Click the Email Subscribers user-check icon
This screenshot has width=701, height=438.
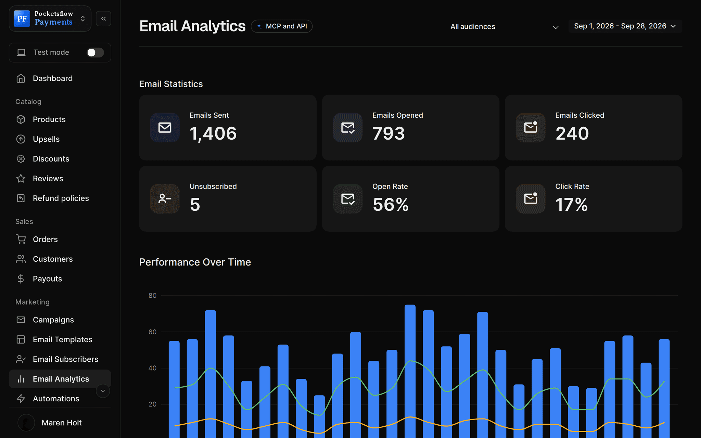point(21,359)
